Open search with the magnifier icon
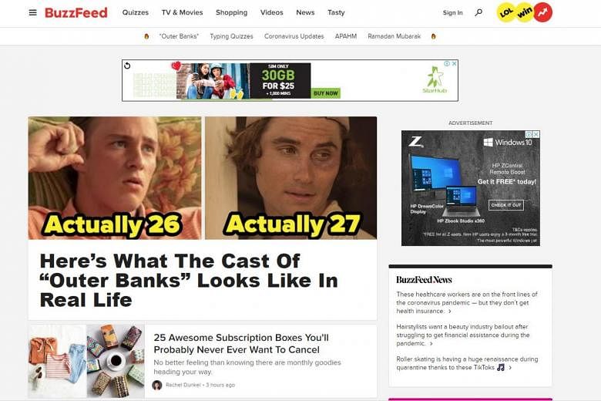 [478, 12]
